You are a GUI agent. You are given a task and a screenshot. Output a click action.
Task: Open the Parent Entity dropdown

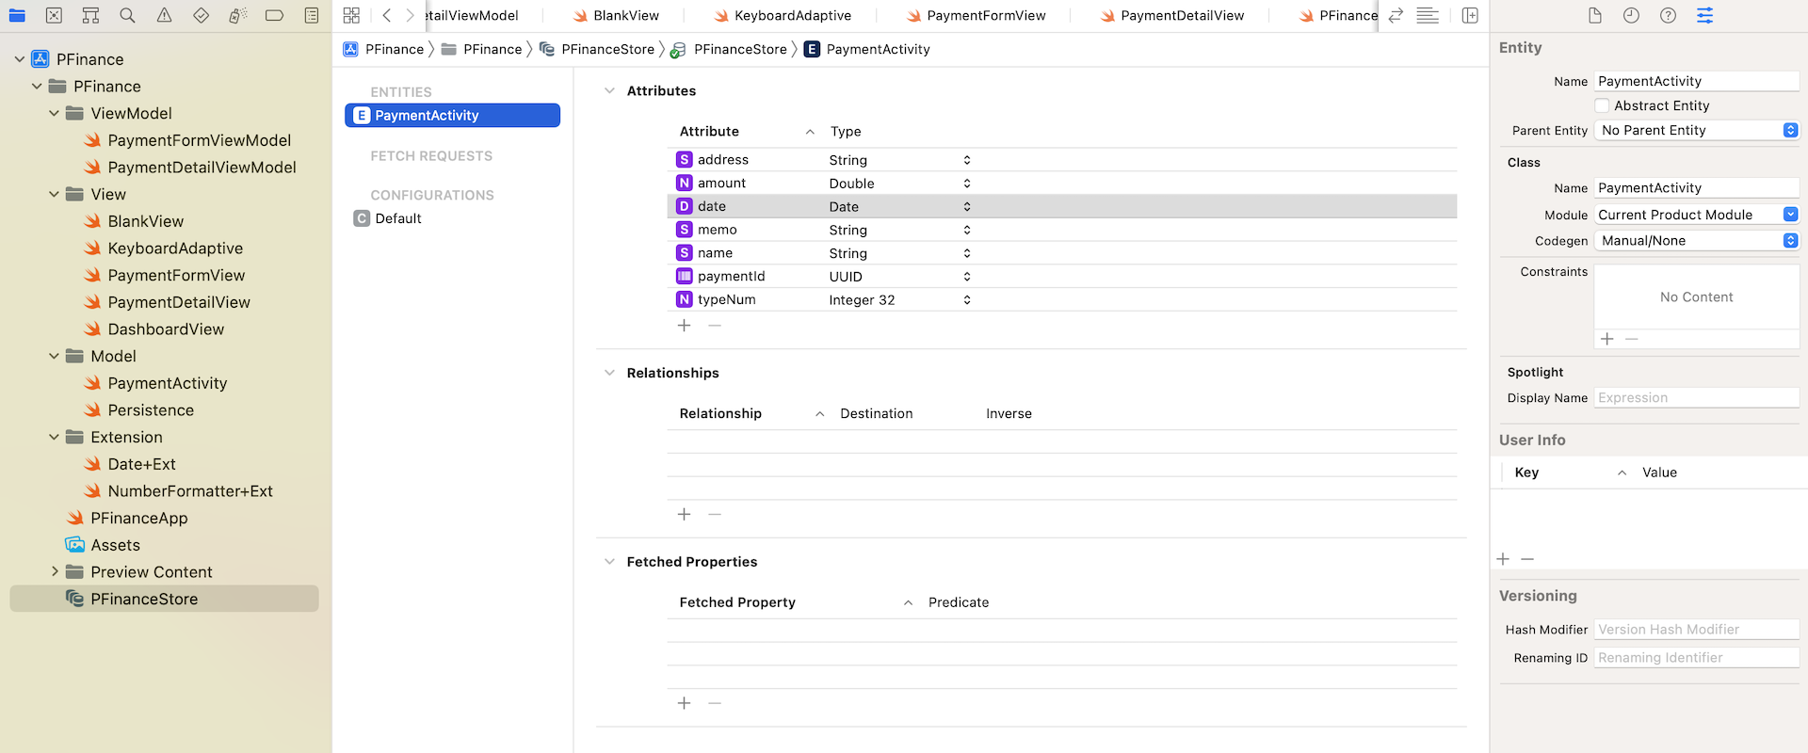(1697, 131)
